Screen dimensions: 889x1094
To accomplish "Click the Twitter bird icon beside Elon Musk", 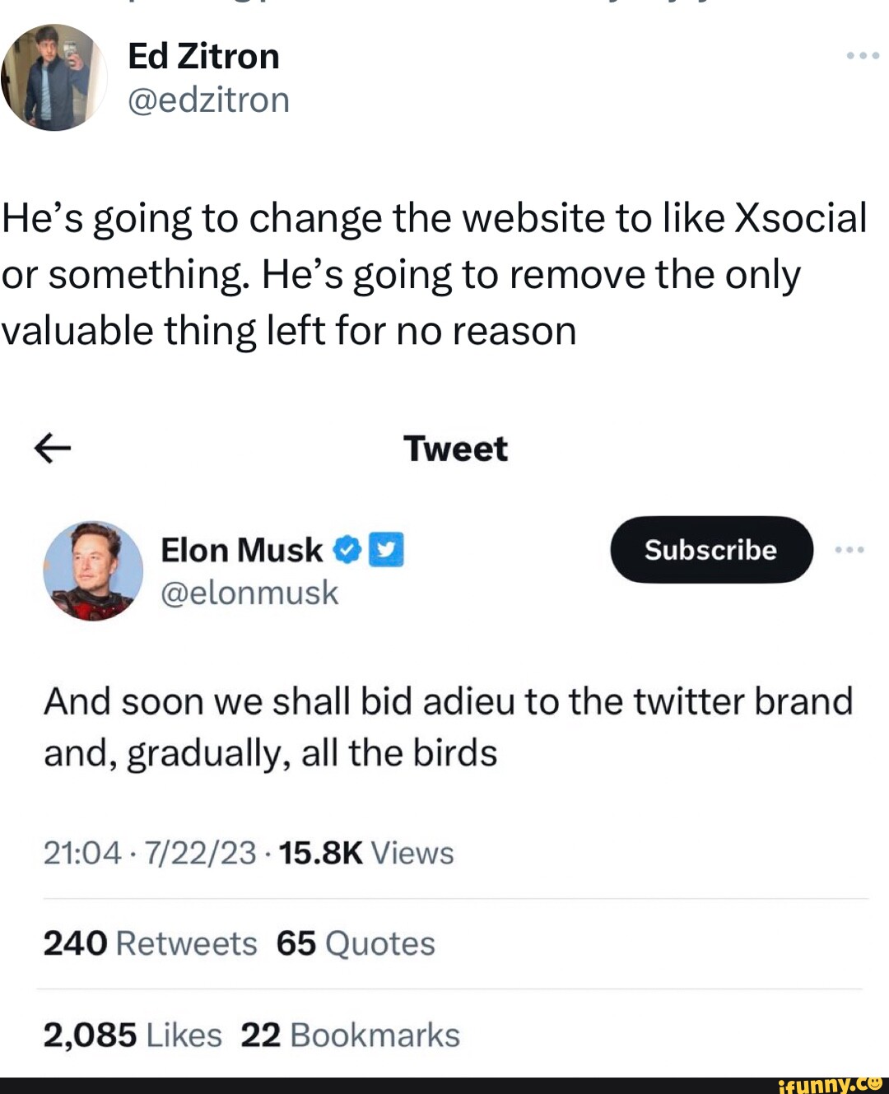I will (x=388, y=550).
